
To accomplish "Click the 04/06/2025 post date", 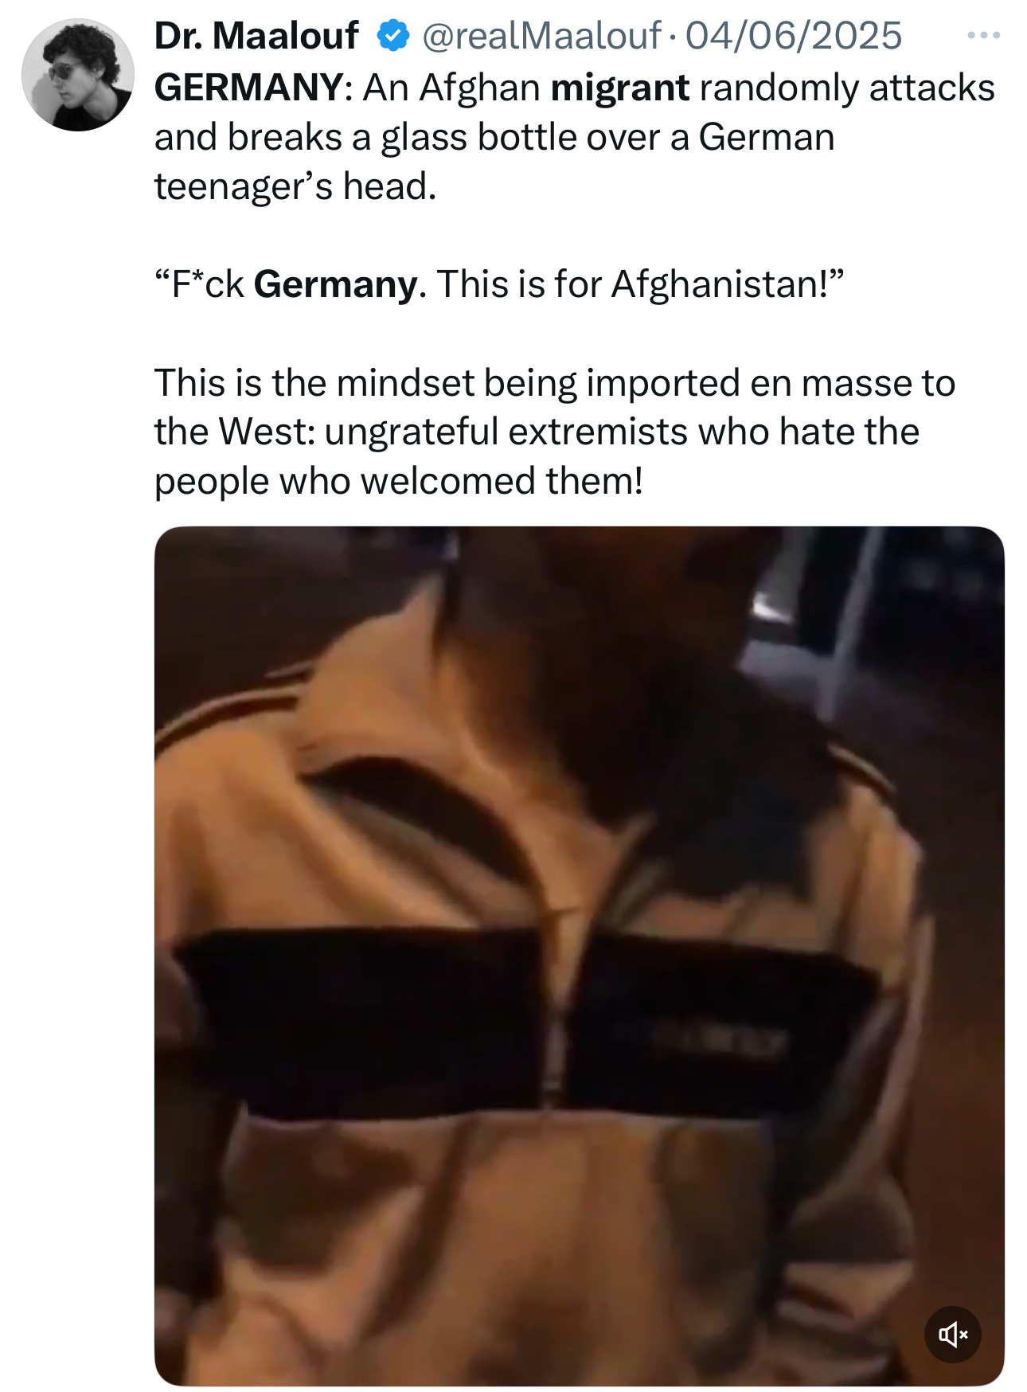I will 794,36.
